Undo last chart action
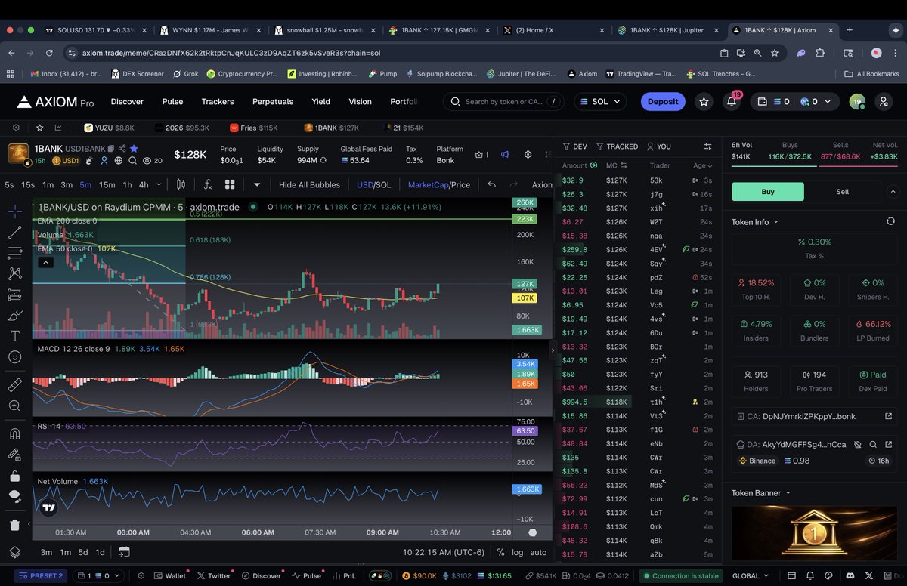Image resolution: width=907 pixels, height=586 pixels. (492, 184)
